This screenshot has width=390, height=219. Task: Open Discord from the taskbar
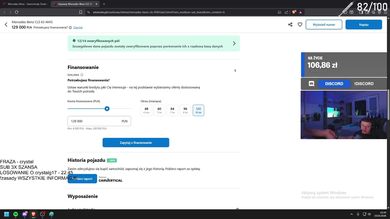click(x=25, y=214)
